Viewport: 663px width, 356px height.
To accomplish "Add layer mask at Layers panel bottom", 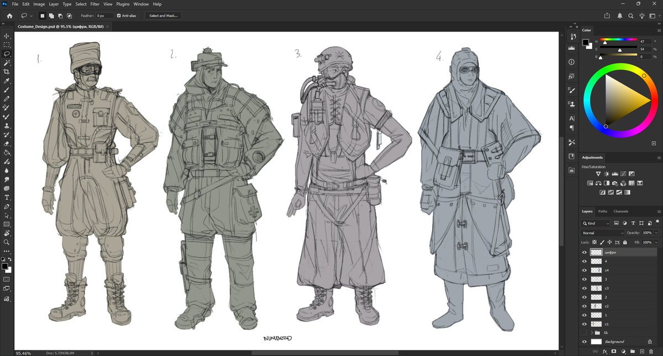I will pyautogui.click(x=614, y=351).
